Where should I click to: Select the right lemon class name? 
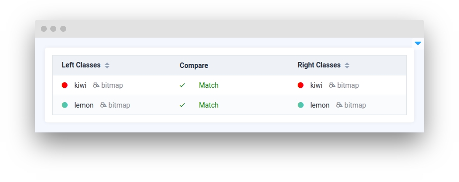[x=320, y=105]
